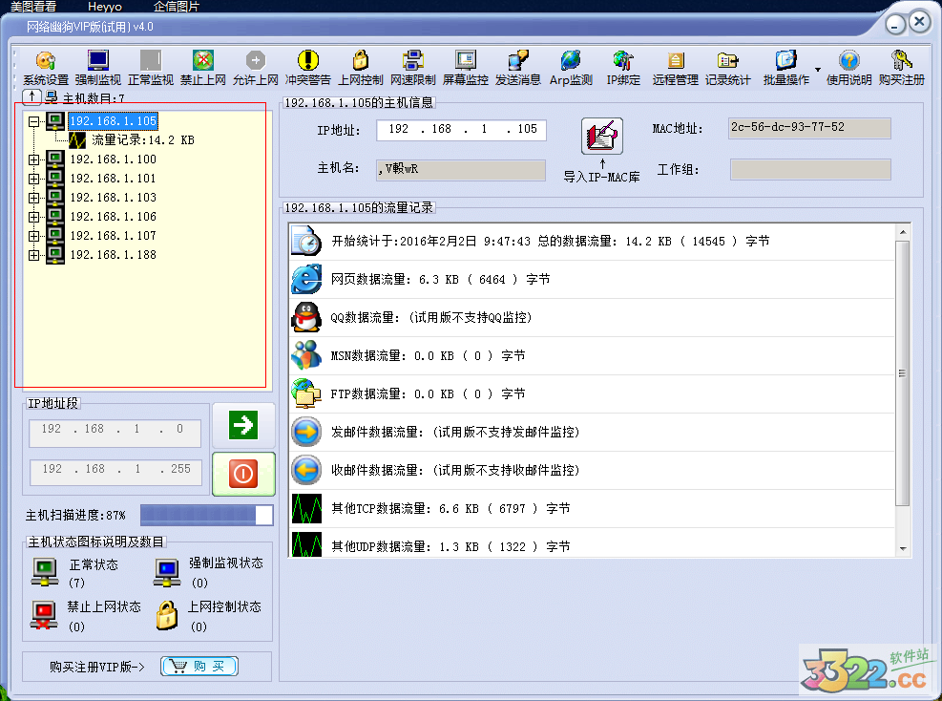Open dropdown arrow next to 批量操作
The image size is (942, 701).
pyautogui.click(x=818, y=69)
